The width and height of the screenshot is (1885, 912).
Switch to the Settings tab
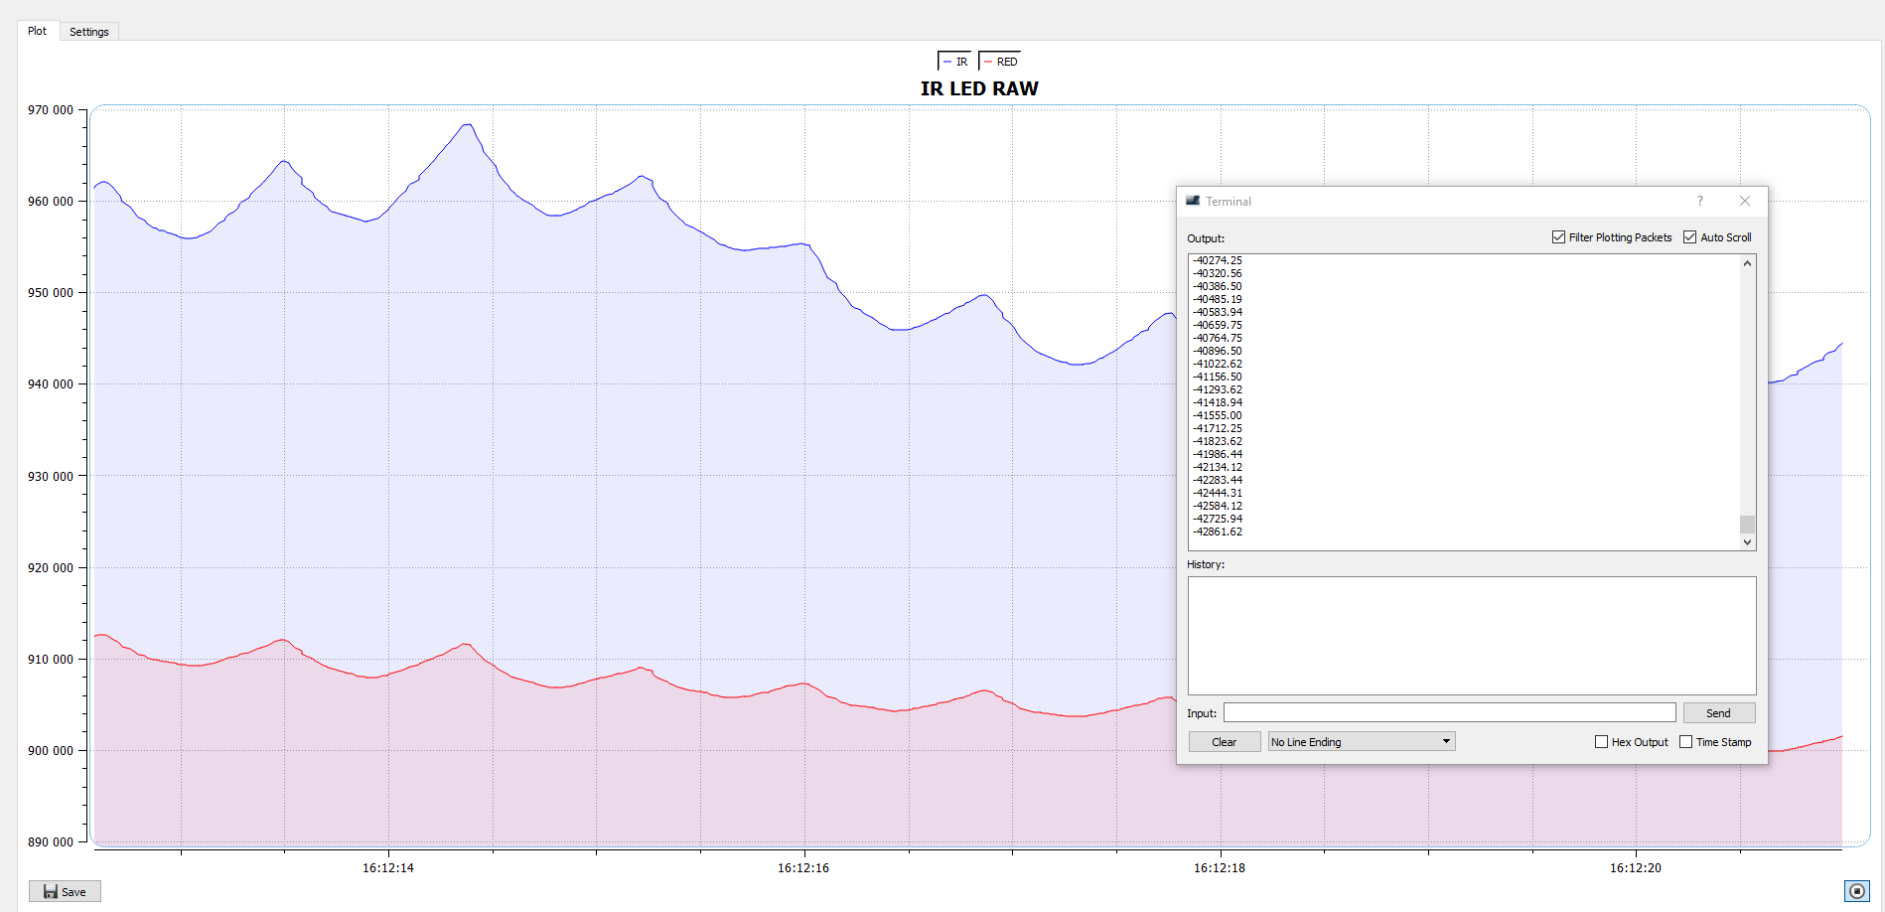88,32
